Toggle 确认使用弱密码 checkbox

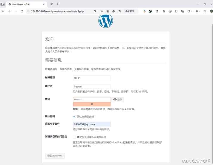click(x=74, y=117)
